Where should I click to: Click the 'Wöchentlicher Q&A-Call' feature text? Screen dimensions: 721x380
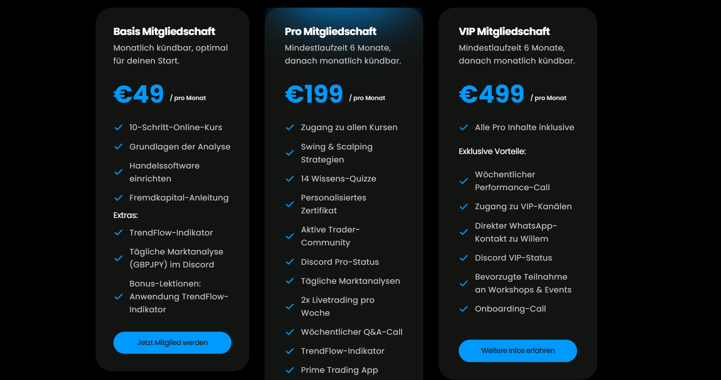pos(351,332)
